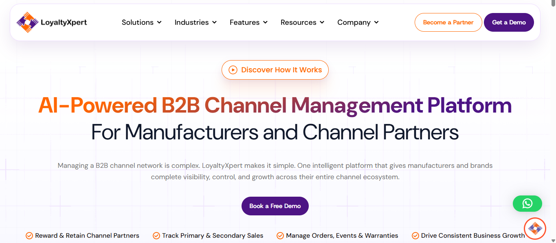Viewport: 556px width, 243px height.
Task: Open the Industries menu
Action: [x=196, y=22]
